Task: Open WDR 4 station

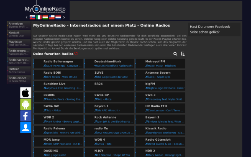Action: [109, 142]
